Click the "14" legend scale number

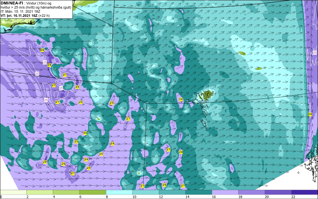[x=187, y=197]
